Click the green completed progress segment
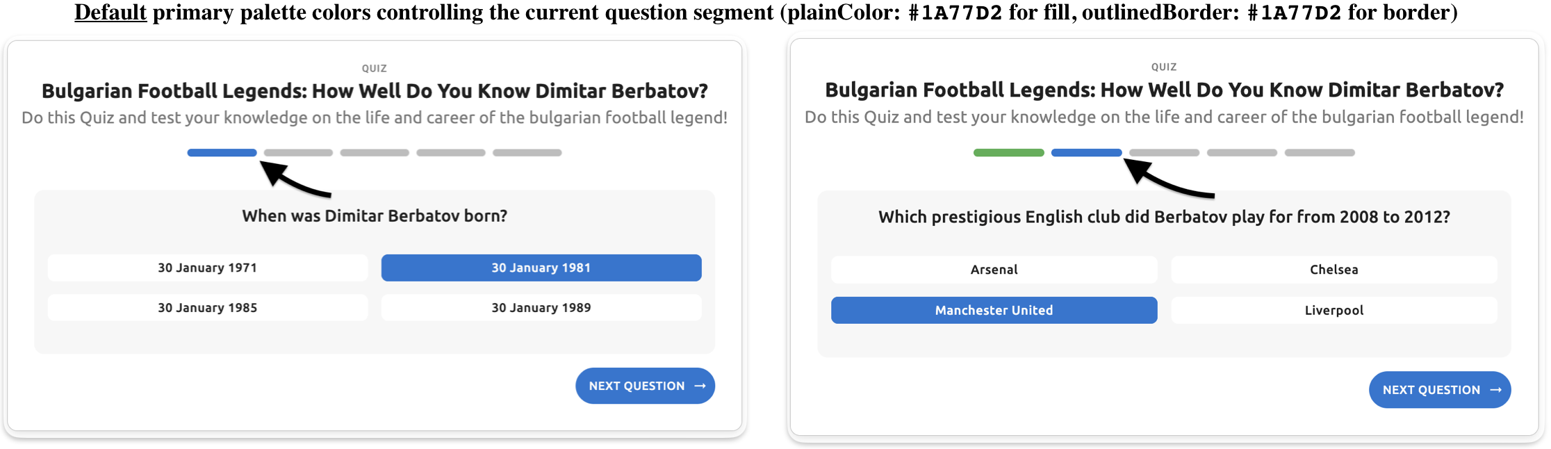Viewport: 1551px width, 449px height. click(x=1008, y=153)
